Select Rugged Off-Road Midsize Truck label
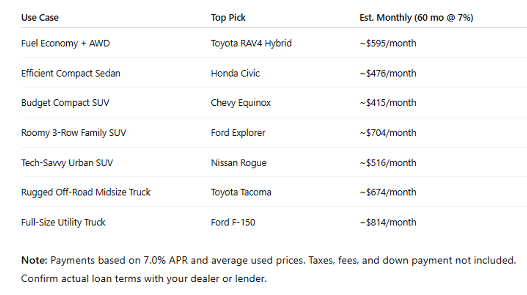 click(86, 192)
